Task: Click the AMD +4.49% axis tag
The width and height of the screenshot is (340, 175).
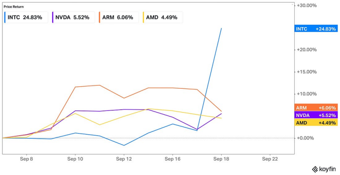Action: pos(316,122)
